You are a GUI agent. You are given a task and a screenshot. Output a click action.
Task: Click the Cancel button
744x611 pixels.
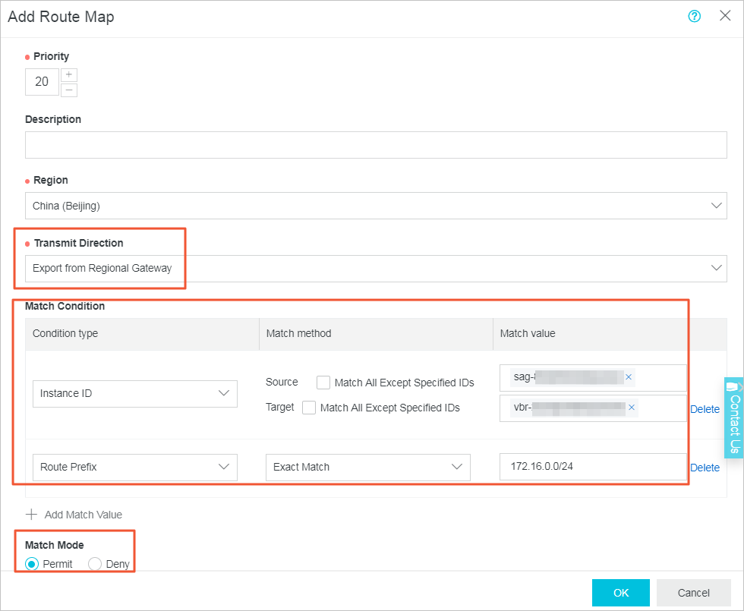click(693, 593)
